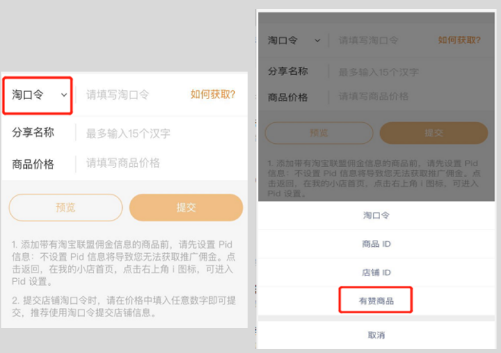Viewport: 501px width, 353px height.
Task: Click the dimmed 请填写商品价格 field on right
Action: [374, 97]
